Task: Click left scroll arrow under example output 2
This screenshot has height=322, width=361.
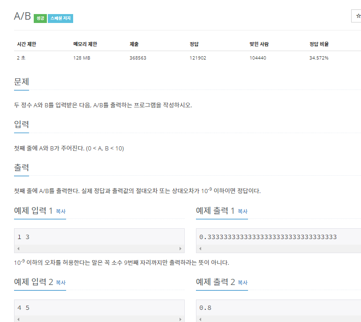Action: click(200, 319)
